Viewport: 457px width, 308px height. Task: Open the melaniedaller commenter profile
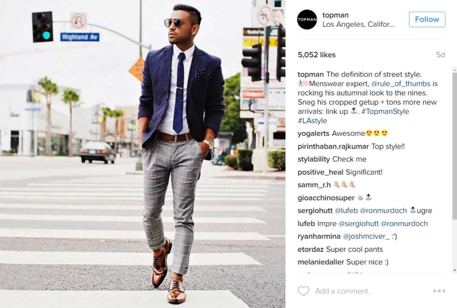pyautogui.click(x=321, y=262)
